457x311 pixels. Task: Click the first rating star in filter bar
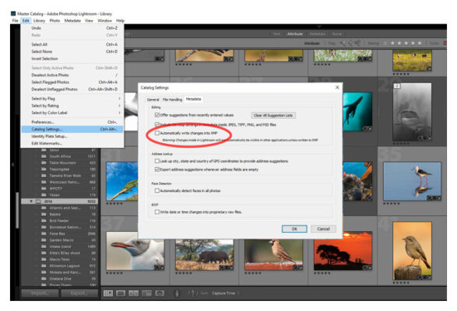click(x=392, y=43)
